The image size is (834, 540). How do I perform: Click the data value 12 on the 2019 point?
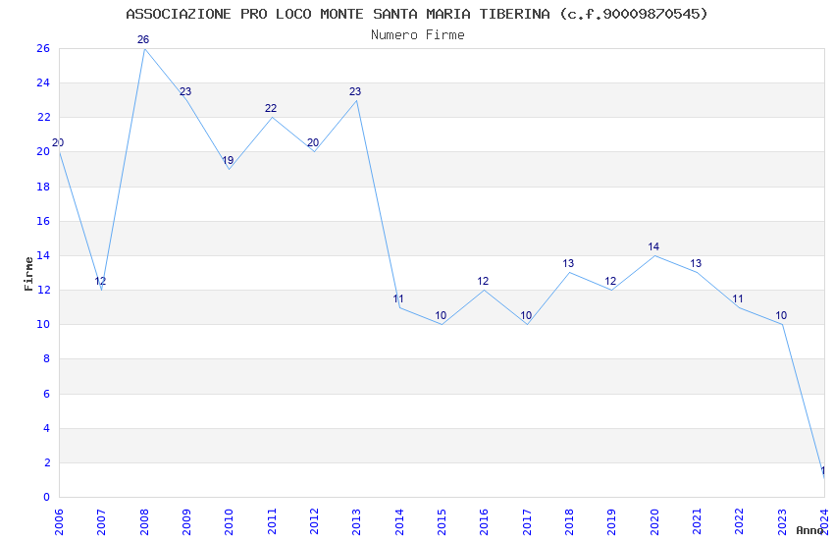coord(610,281)
